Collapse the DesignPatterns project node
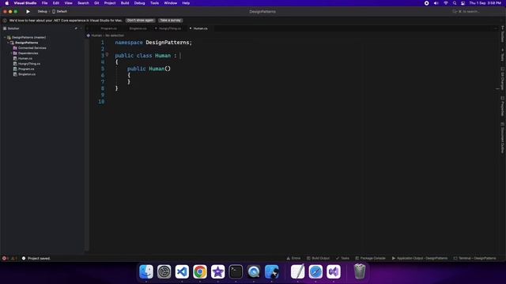506x284 pixels. (x=8, y=43)
